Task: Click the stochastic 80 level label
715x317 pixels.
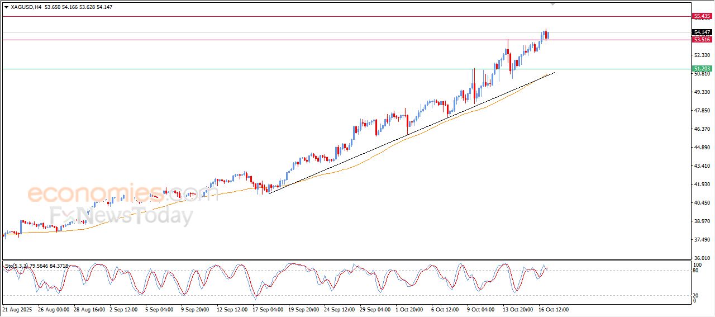Action: (696, 271)
